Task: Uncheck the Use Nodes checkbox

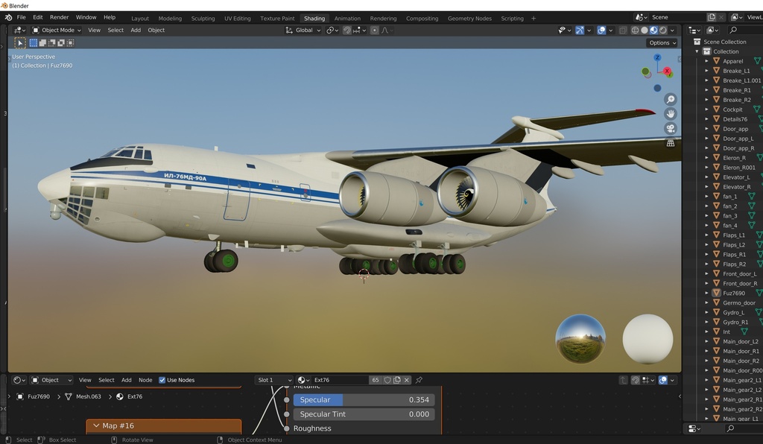Action: coord(162,380)
